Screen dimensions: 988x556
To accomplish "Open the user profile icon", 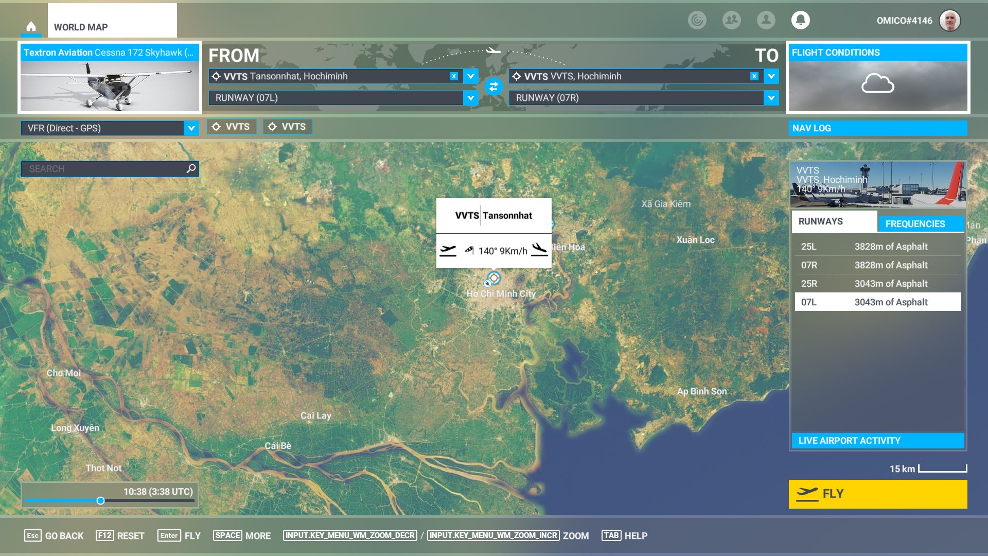I will [x=766, y=20].
